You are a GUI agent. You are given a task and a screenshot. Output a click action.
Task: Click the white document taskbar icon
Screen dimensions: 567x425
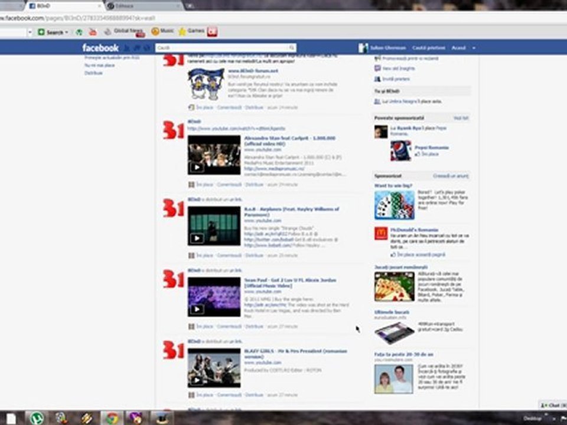pyautogui.click(x=11, y=419)
